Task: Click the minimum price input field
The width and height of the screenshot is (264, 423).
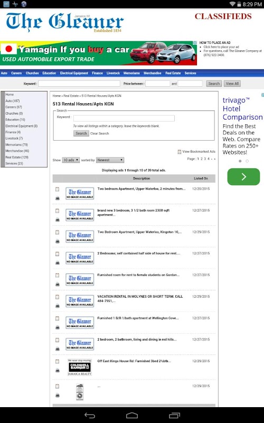Action: (x=157, y=84)
